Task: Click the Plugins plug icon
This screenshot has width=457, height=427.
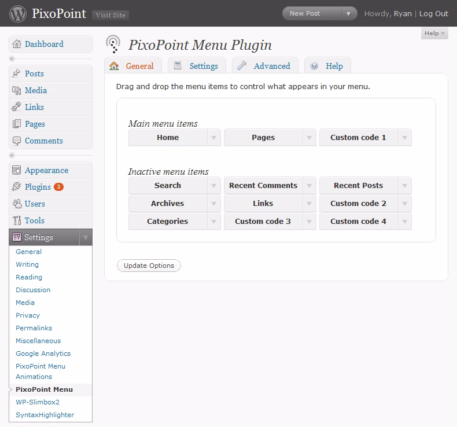Action: [16, 186]
